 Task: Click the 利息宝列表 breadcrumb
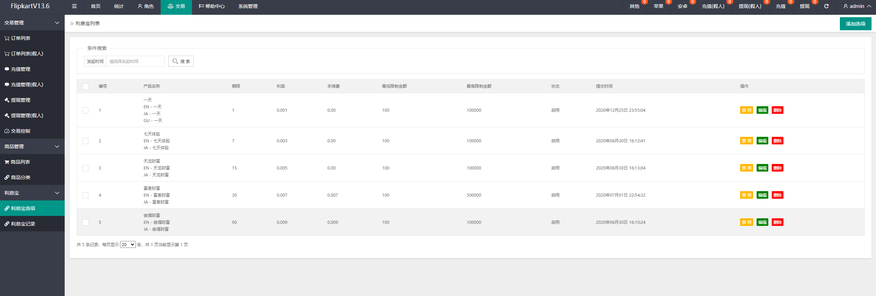click(x=88, y=23)
